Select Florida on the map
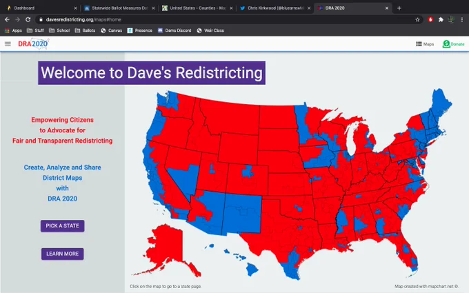The width and height of the screenshot is (469, 293). point(403,248)
